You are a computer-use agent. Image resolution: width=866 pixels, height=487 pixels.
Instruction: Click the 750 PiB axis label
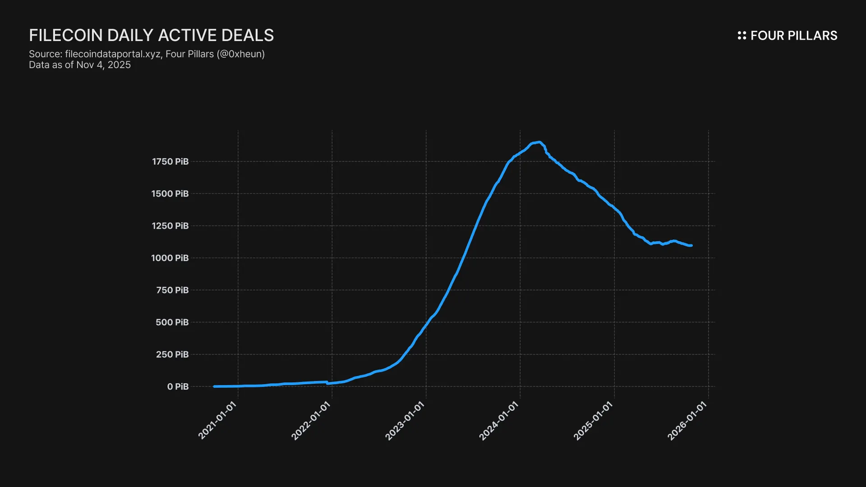click(172, 290)
